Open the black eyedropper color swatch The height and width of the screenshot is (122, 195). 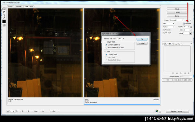[4, 21]
